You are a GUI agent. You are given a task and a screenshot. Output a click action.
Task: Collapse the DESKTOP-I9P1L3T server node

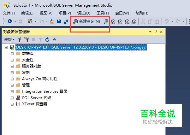[x=6, y=47]
